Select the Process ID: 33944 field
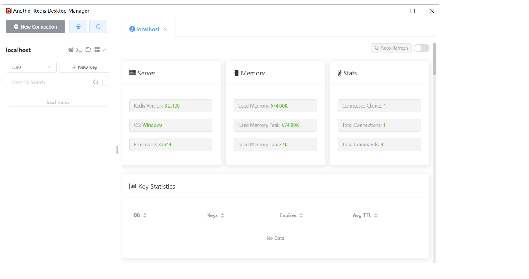This screenshot has width=529, height=279. pyautogui.click(x=171, y=145)
